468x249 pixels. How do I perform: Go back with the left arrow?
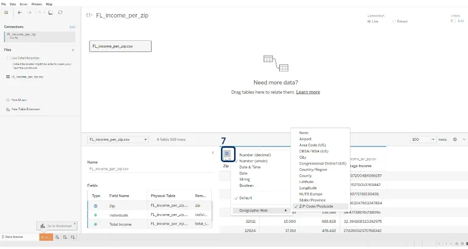coord(19,13)
